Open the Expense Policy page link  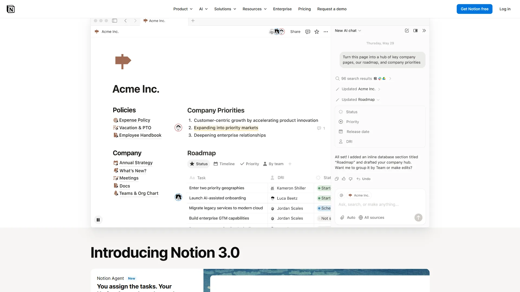(x=132, y=120)
